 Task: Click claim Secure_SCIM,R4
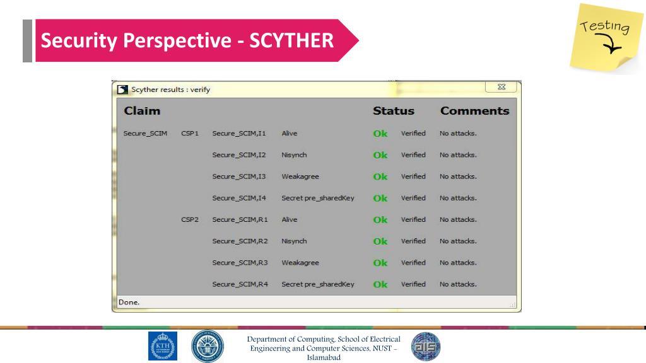(240, 284)
